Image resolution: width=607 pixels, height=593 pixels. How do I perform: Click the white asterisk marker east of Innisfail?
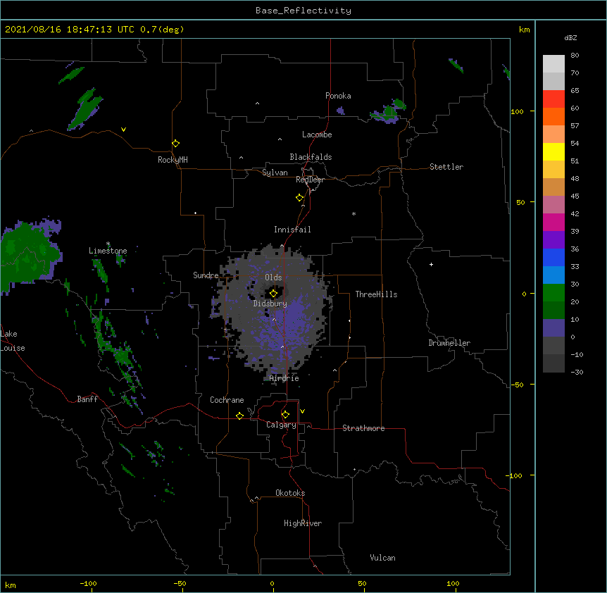pos(353,213)
